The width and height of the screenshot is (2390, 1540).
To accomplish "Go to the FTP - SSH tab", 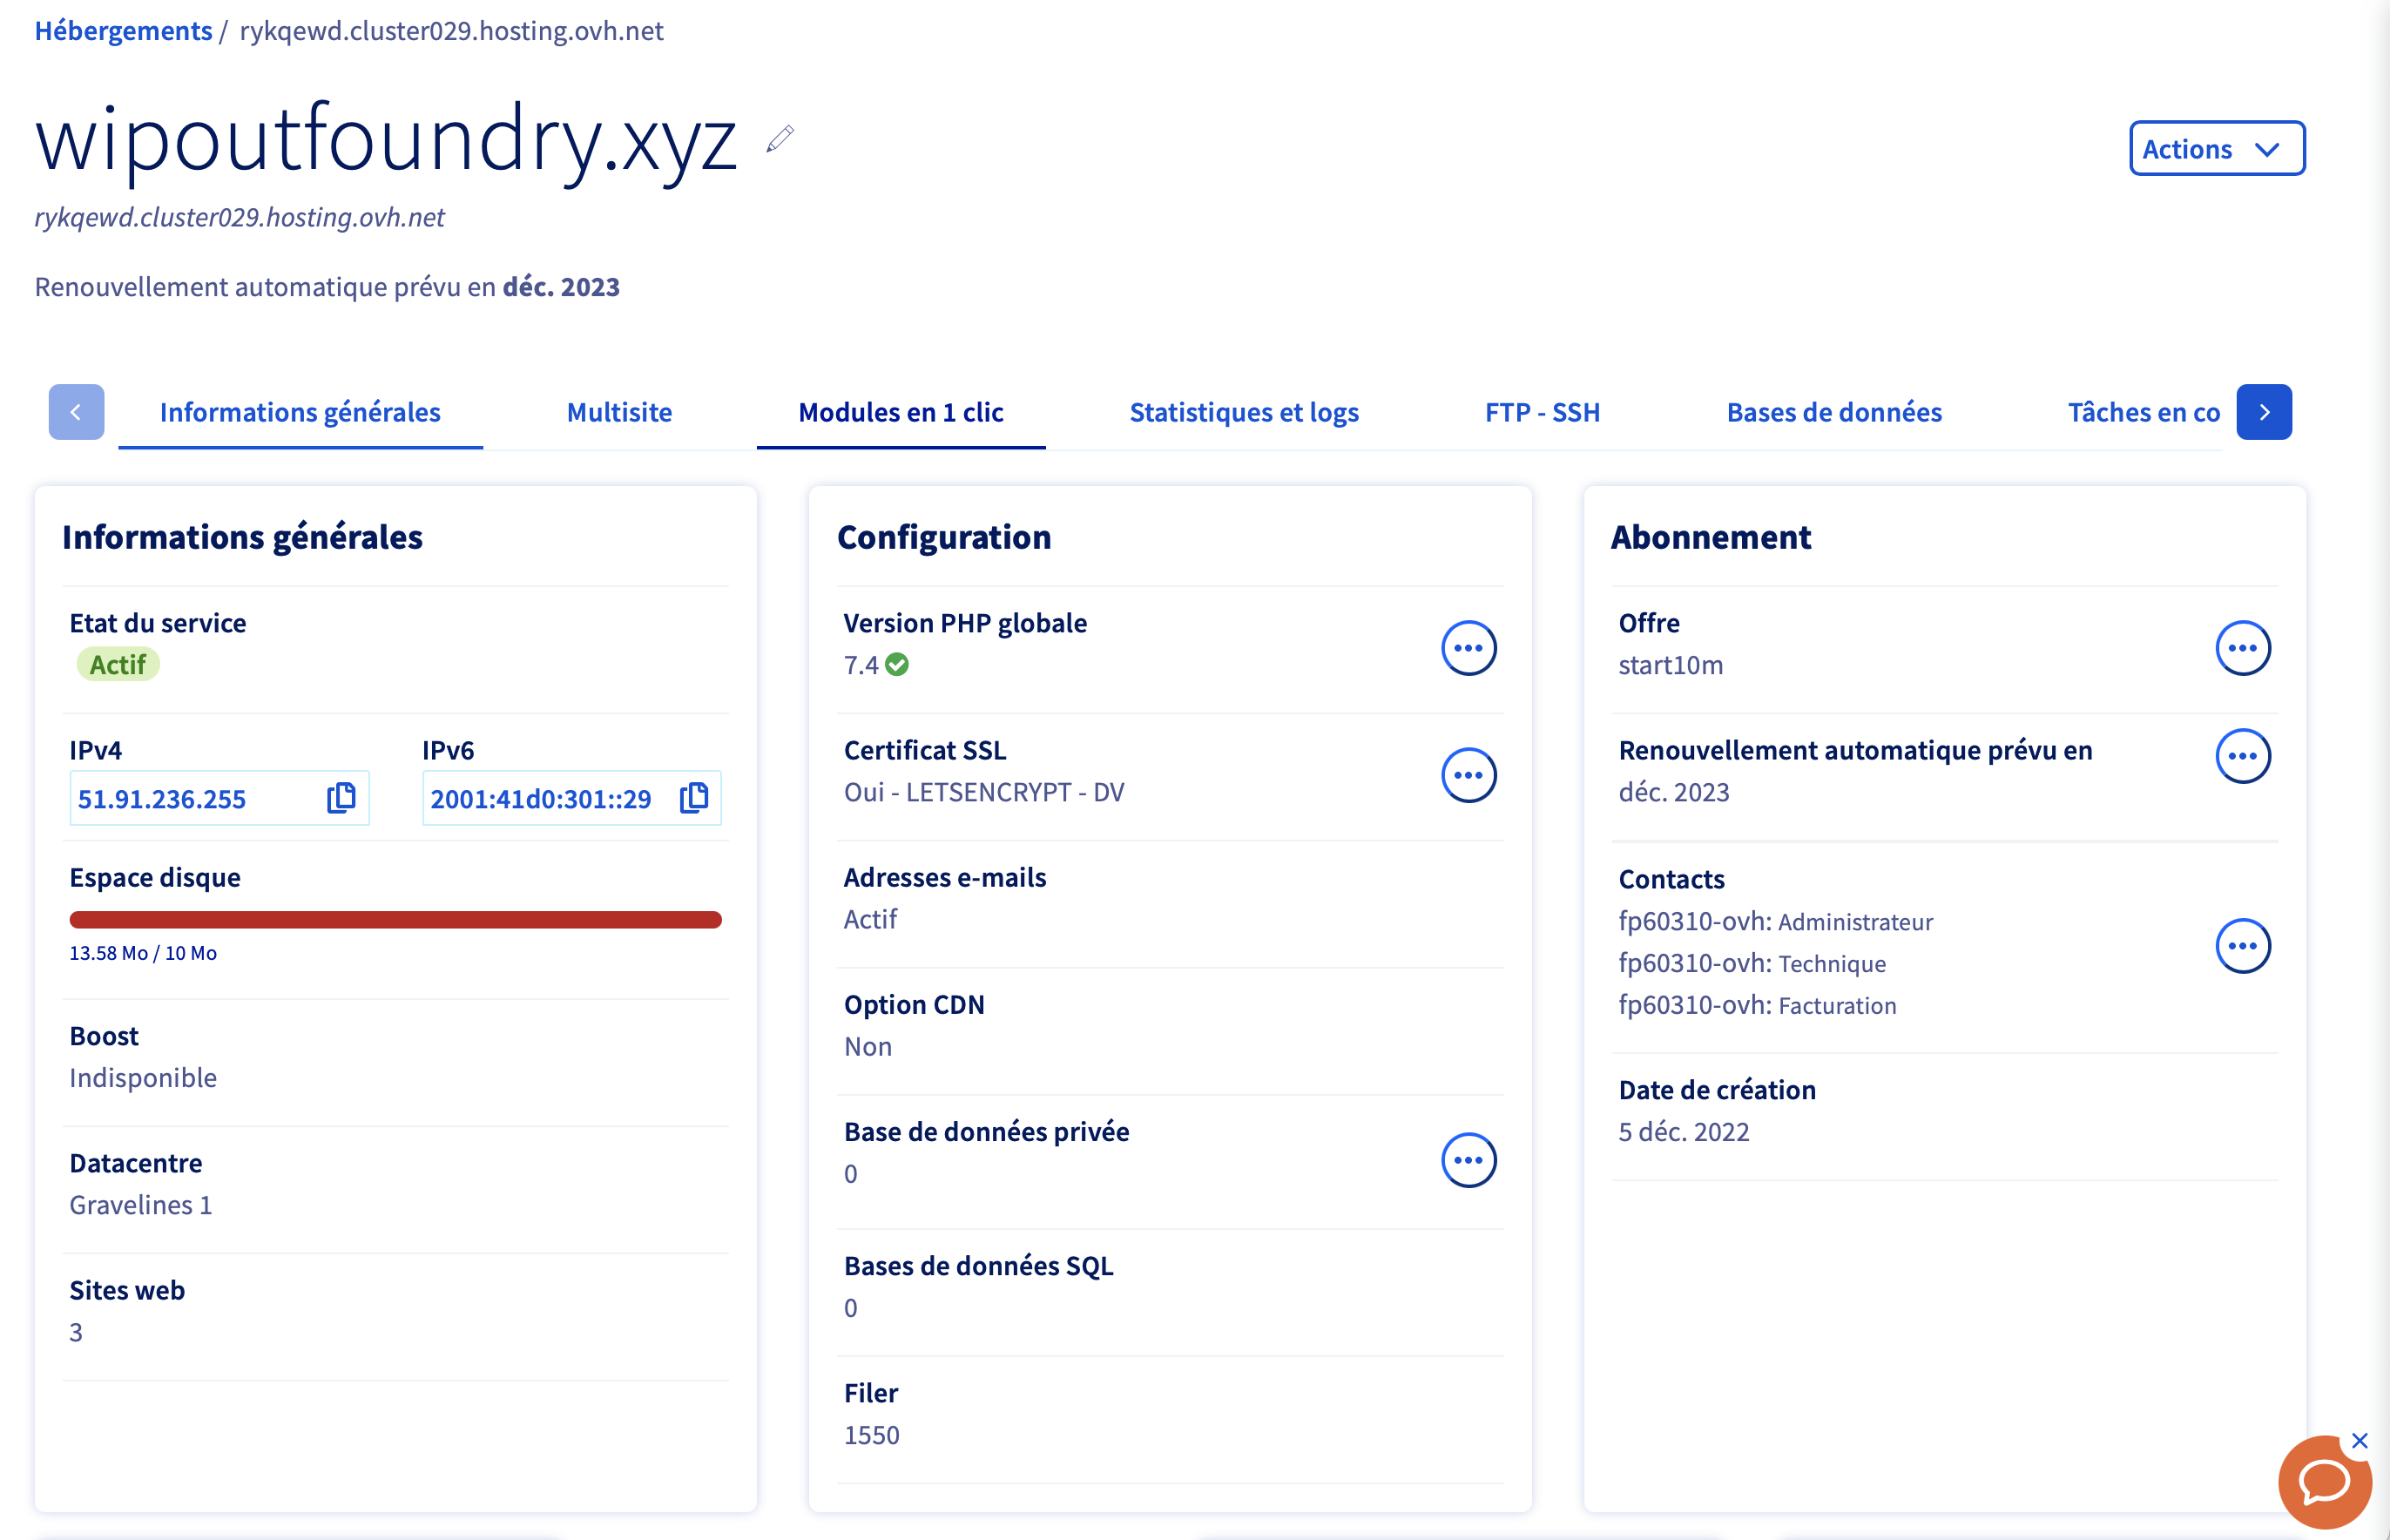I will click(x=1541, y=412).
